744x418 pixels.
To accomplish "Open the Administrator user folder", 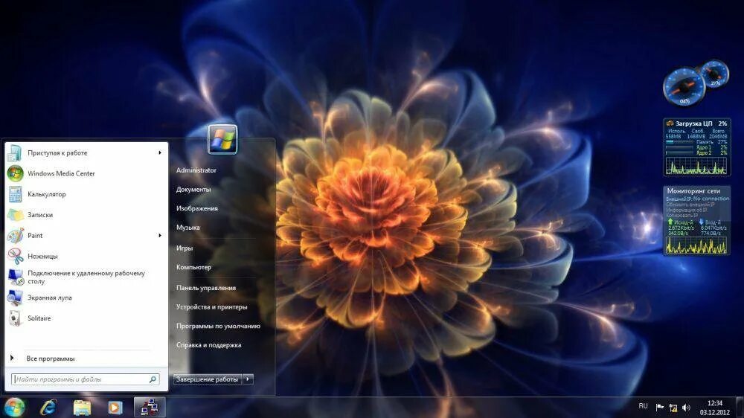I will (x=196, y=170).
